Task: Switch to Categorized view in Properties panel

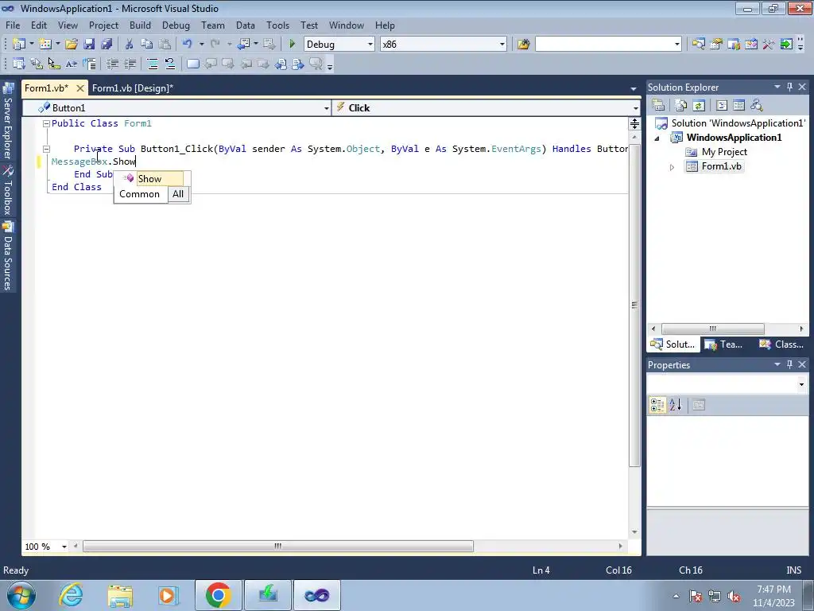Action: click(x=657, y=405)
